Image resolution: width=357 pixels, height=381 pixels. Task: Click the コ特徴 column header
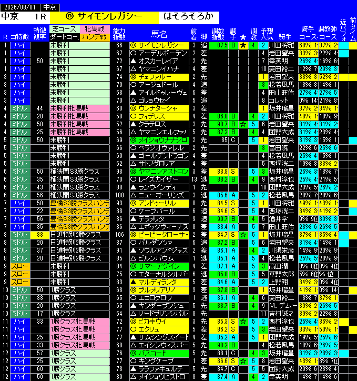tap(19, 37)
